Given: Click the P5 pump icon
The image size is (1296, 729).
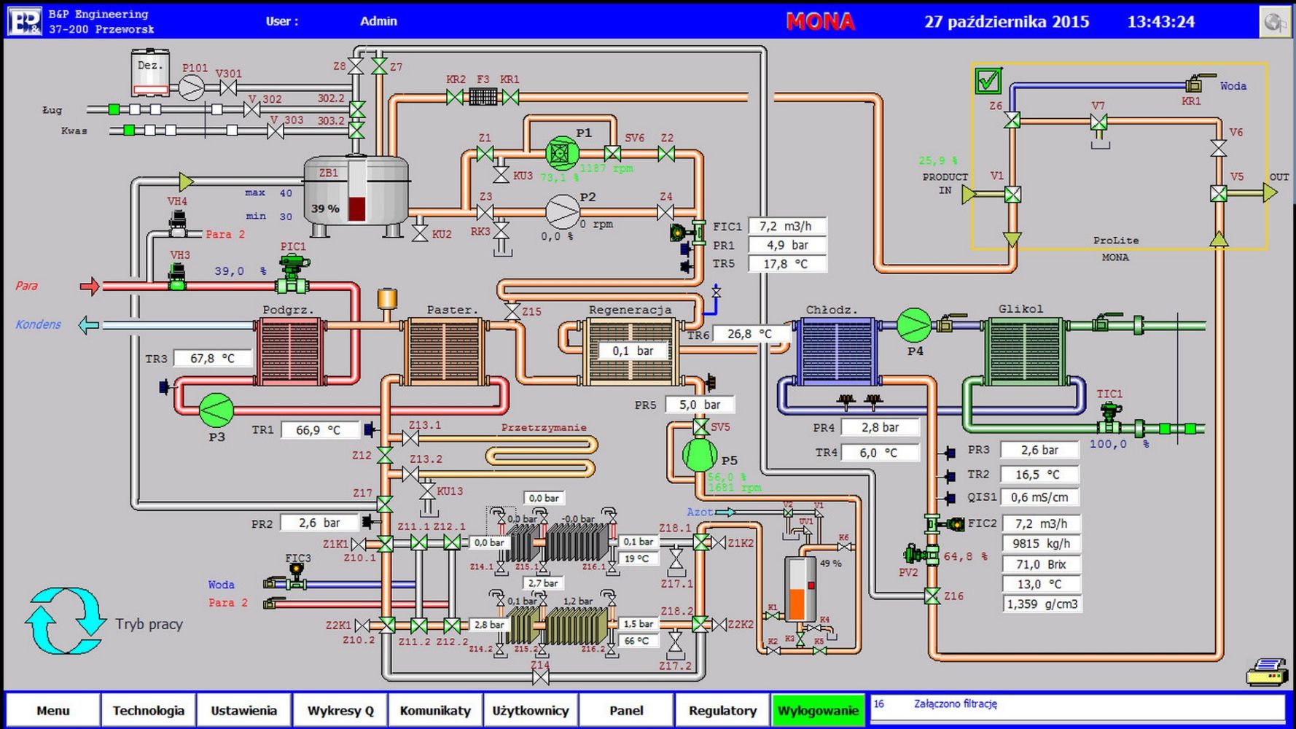Looking at the screenshot, I should pyautogui.click(x=700, y=456).
